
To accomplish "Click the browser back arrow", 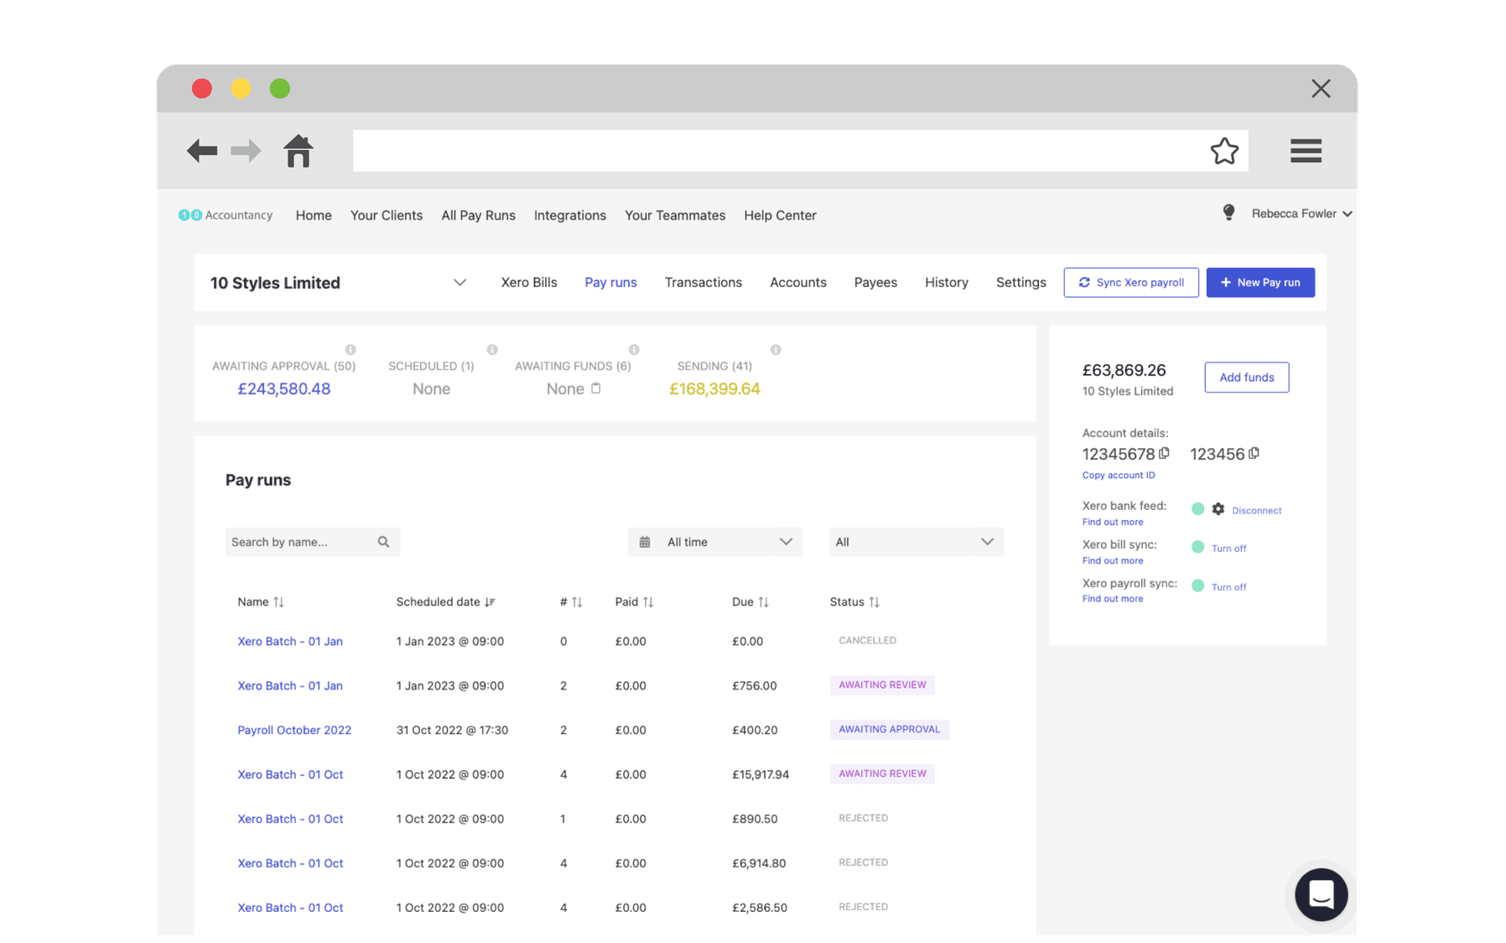I will [x=202, y=151].
